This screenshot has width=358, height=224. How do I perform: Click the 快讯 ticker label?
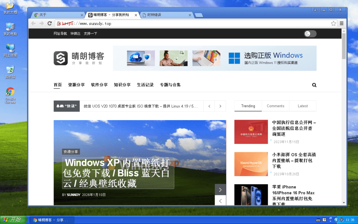67,106
